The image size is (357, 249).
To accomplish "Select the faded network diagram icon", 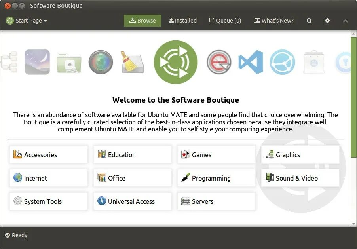I will [9, 62].
